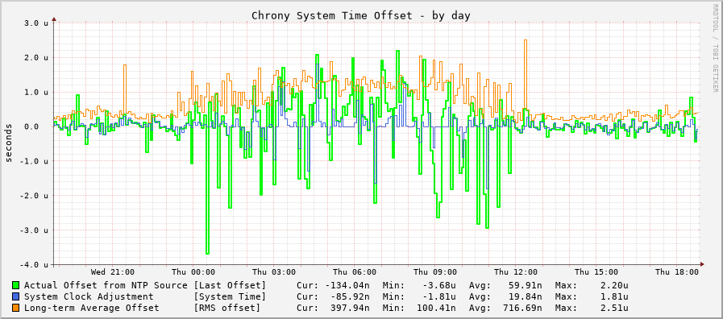723x319 pixels.
Task: Click the Cur value -134.04n
Action: point(347,285)
